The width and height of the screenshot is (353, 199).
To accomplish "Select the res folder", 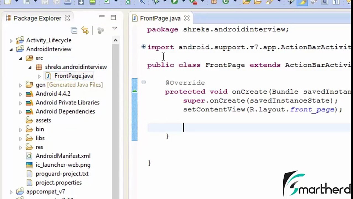I will 39,147.
